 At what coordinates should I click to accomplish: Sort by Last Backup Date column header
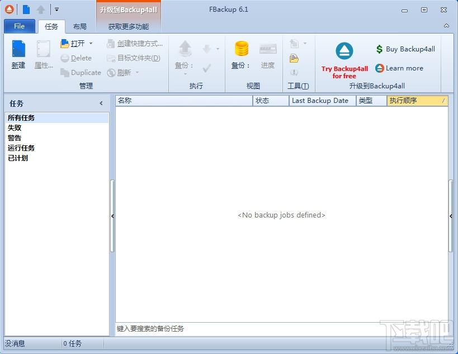[323, 101]
